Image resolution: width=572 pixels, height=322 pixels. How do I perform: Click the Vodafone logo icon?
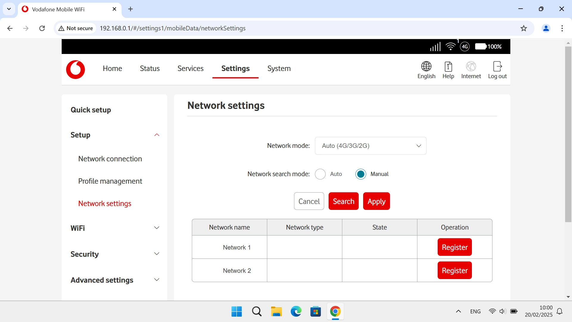pos(75,69)
